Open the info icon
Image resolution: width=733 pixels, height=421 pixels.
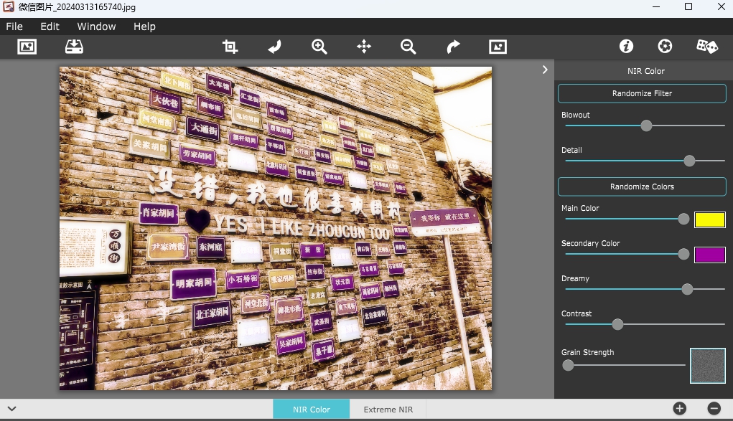(626, 47)
